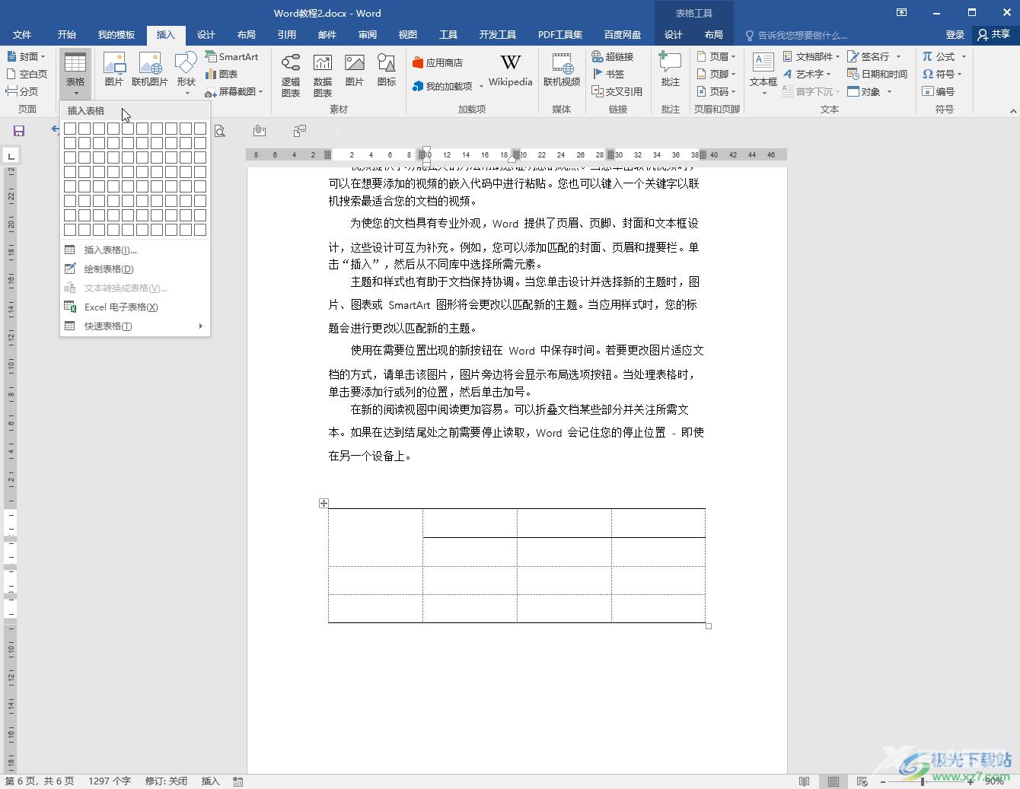This screenshot has width=1020, height=789.
Task: Add a Comment (批注)
Action: tap(670, 69)
